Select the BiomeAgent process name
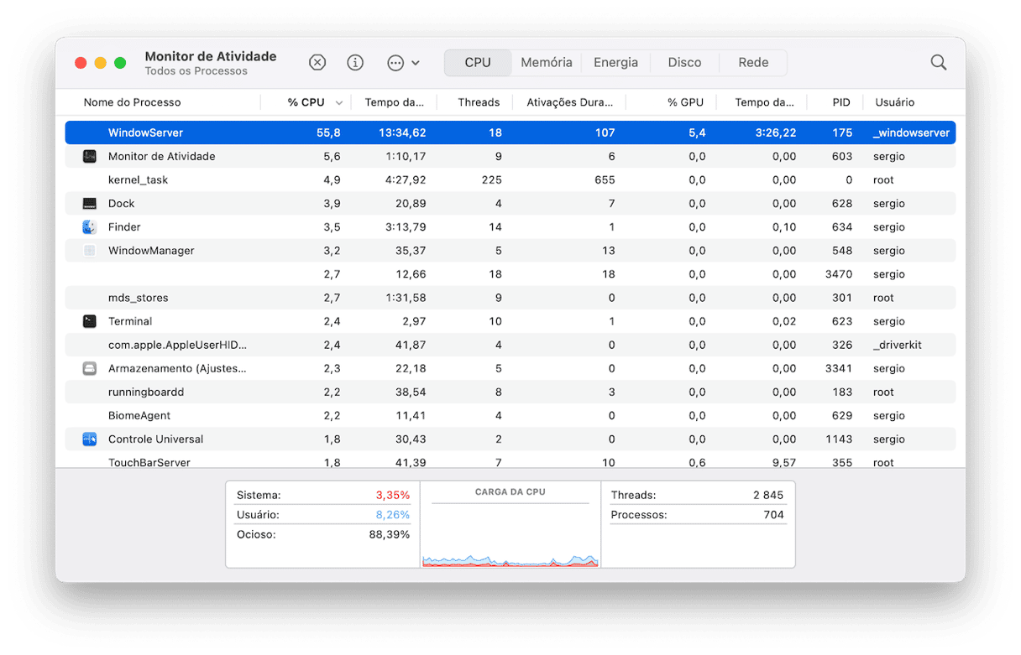 coord(141,415)
